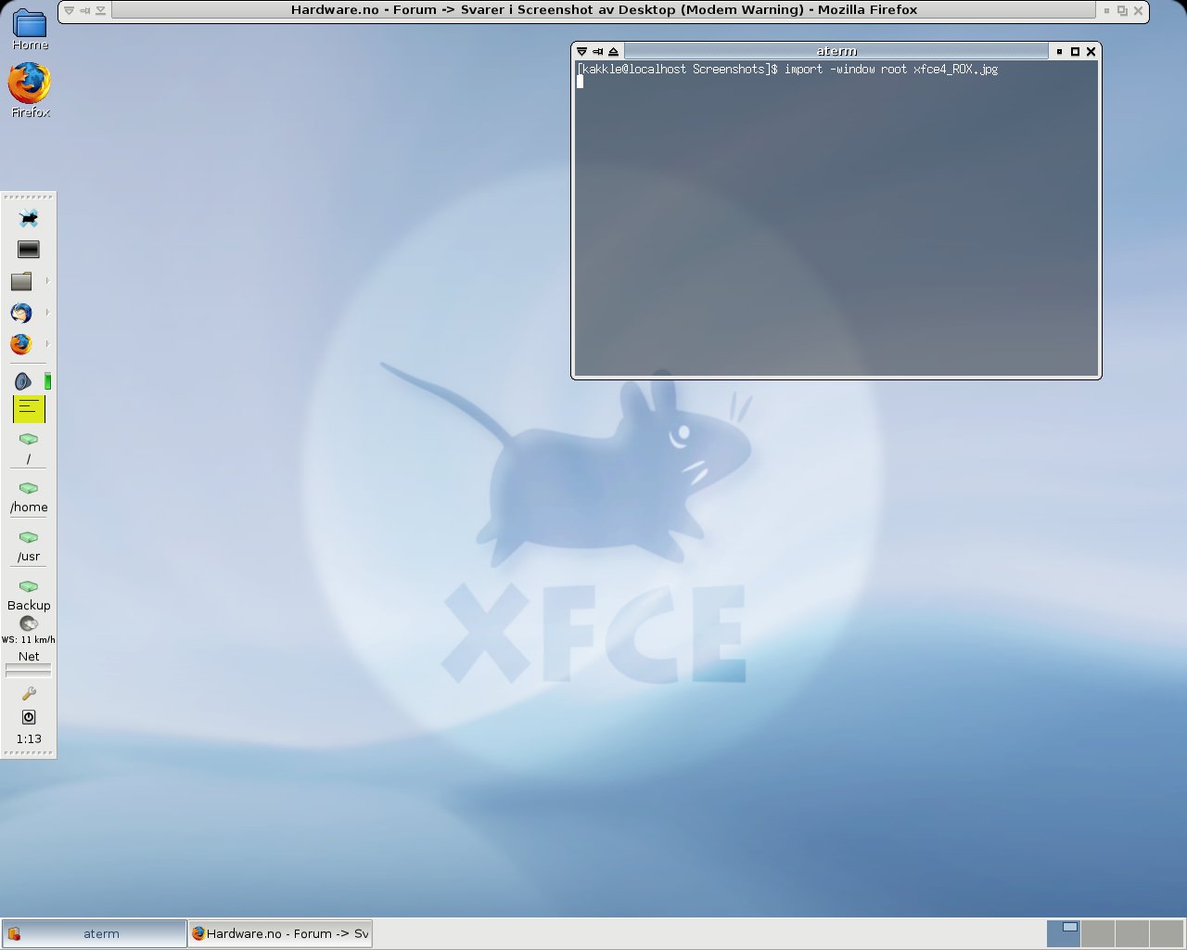Minimize the Firefox window
Viewport: 1187px width, 950px height.
1106,10
